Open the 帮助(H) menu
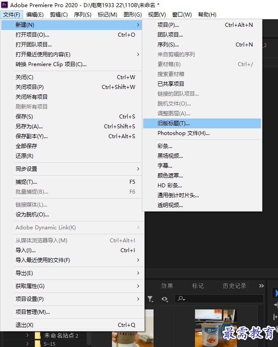278x347 pixels. (x=207, y=15)
